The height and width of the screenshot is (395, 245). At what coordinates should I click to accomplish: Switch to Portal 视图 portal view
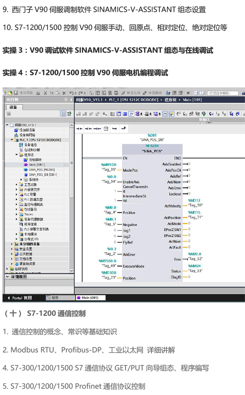tap(20, 298)
